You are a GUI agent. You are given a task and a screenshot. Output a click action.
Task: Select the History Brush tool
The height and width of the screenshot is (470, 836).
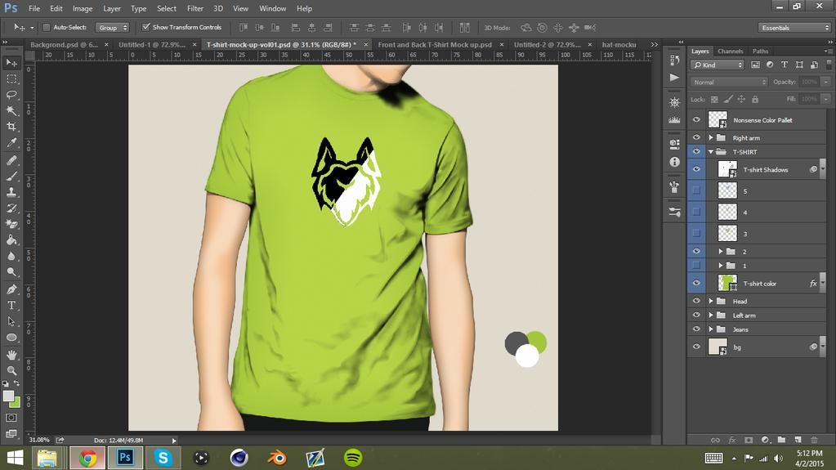pos(11,208)
